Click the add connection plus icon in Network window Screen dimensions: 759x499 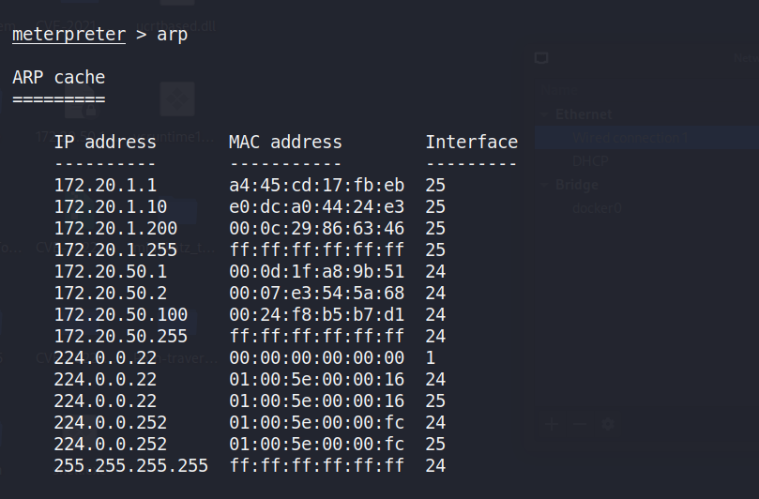coord(552,425)
